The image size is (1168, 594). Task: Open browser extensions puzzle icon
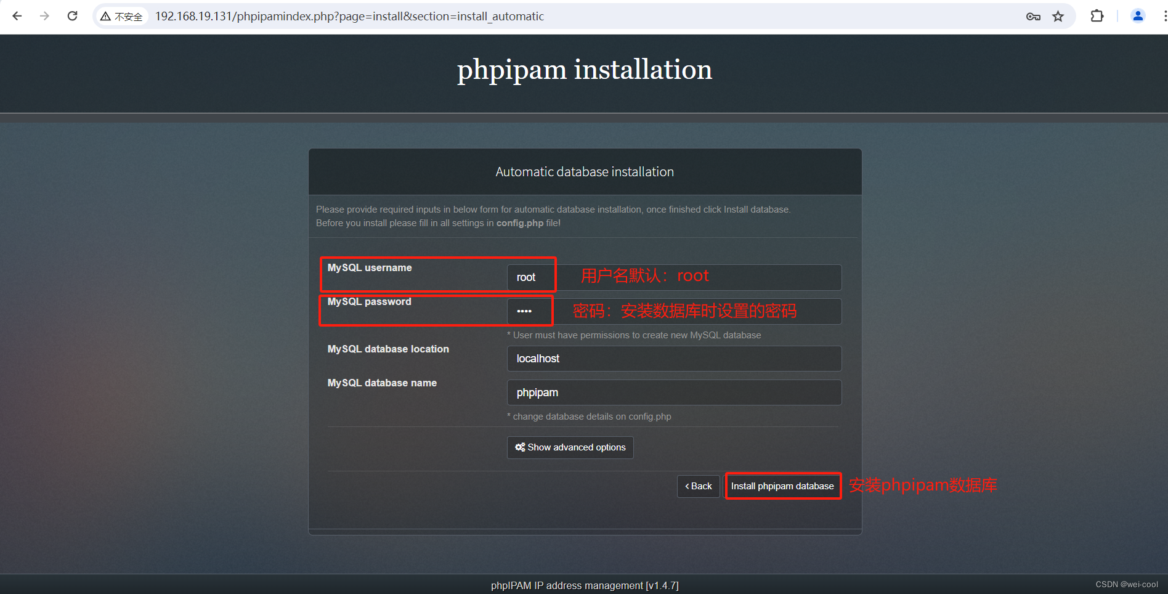1097,17
